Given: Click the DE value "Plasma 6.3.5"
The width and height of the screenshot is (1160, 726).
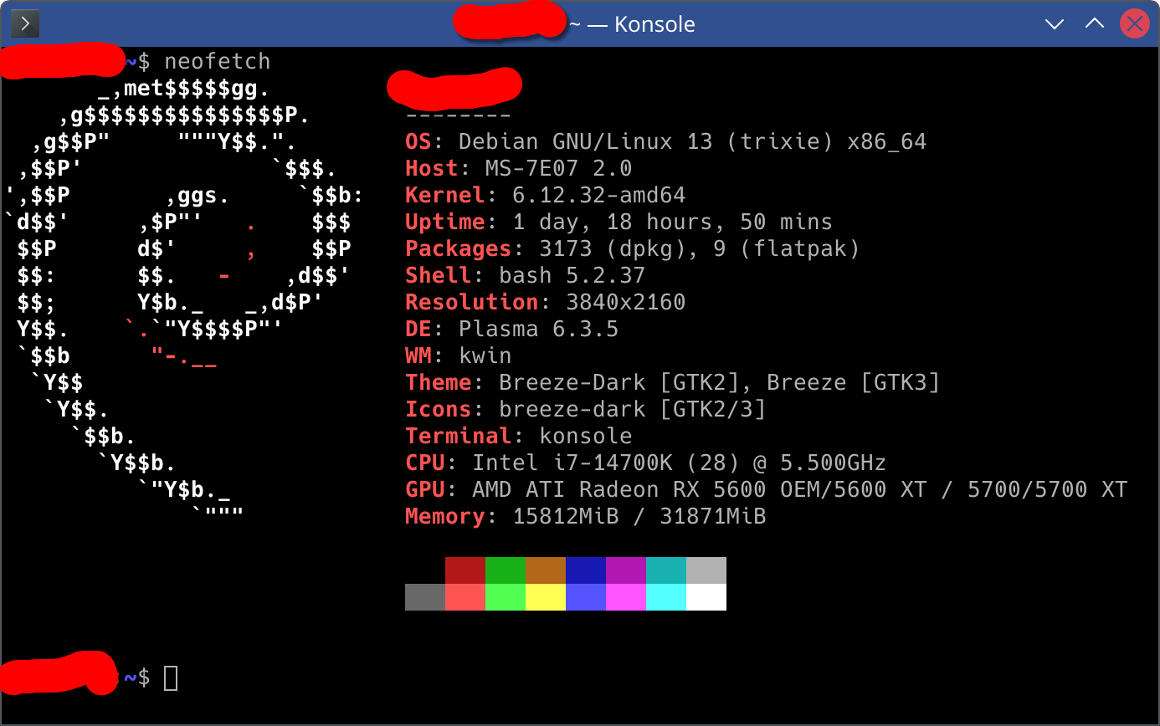Looking at the screenshot, I should click(538, 329).
